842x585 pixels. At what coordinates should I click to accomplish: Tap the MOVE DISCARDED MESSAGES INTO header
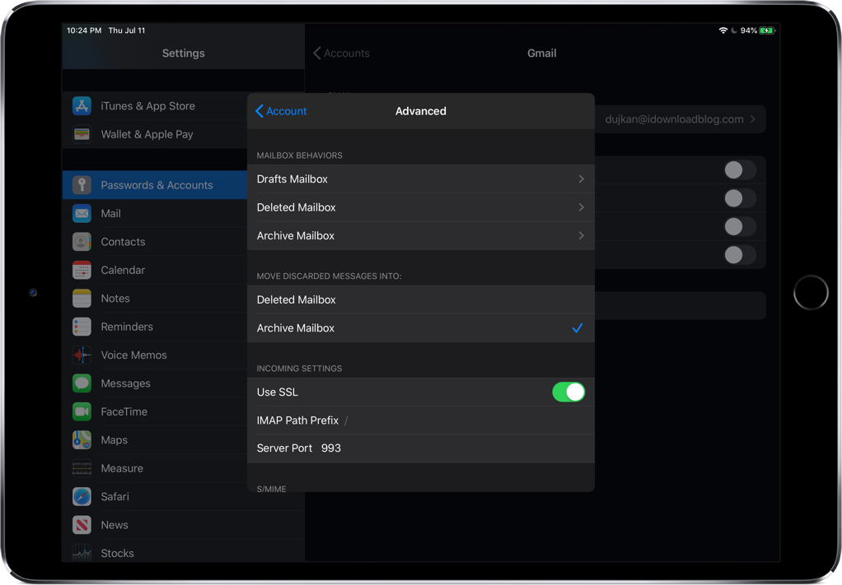(x=329, y=276)
